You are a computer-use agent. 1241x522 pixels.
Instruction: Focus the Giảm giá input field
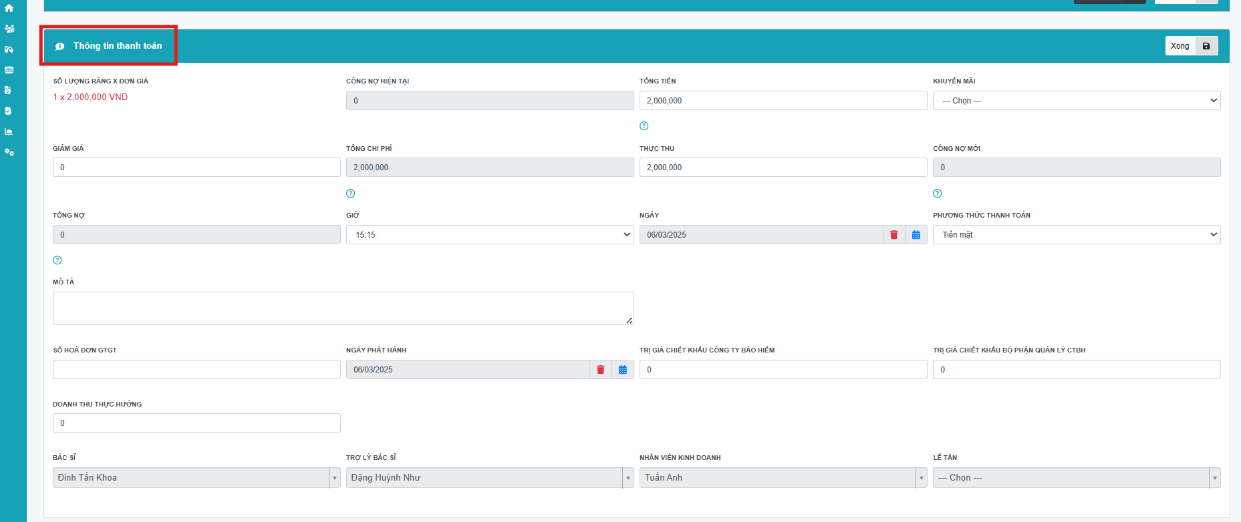[x=196, y=168]
